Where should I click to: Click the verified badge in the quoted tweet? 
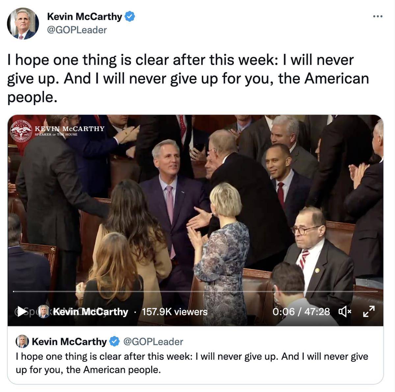114,342
